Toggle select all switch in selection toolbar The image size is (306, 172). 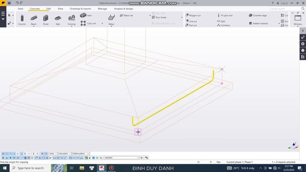tap(3, 158)
